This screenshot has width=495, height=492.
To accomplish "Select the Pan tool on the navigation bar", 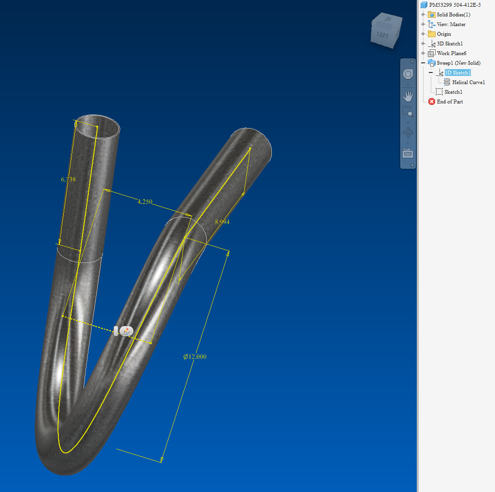I will point(408,96).
